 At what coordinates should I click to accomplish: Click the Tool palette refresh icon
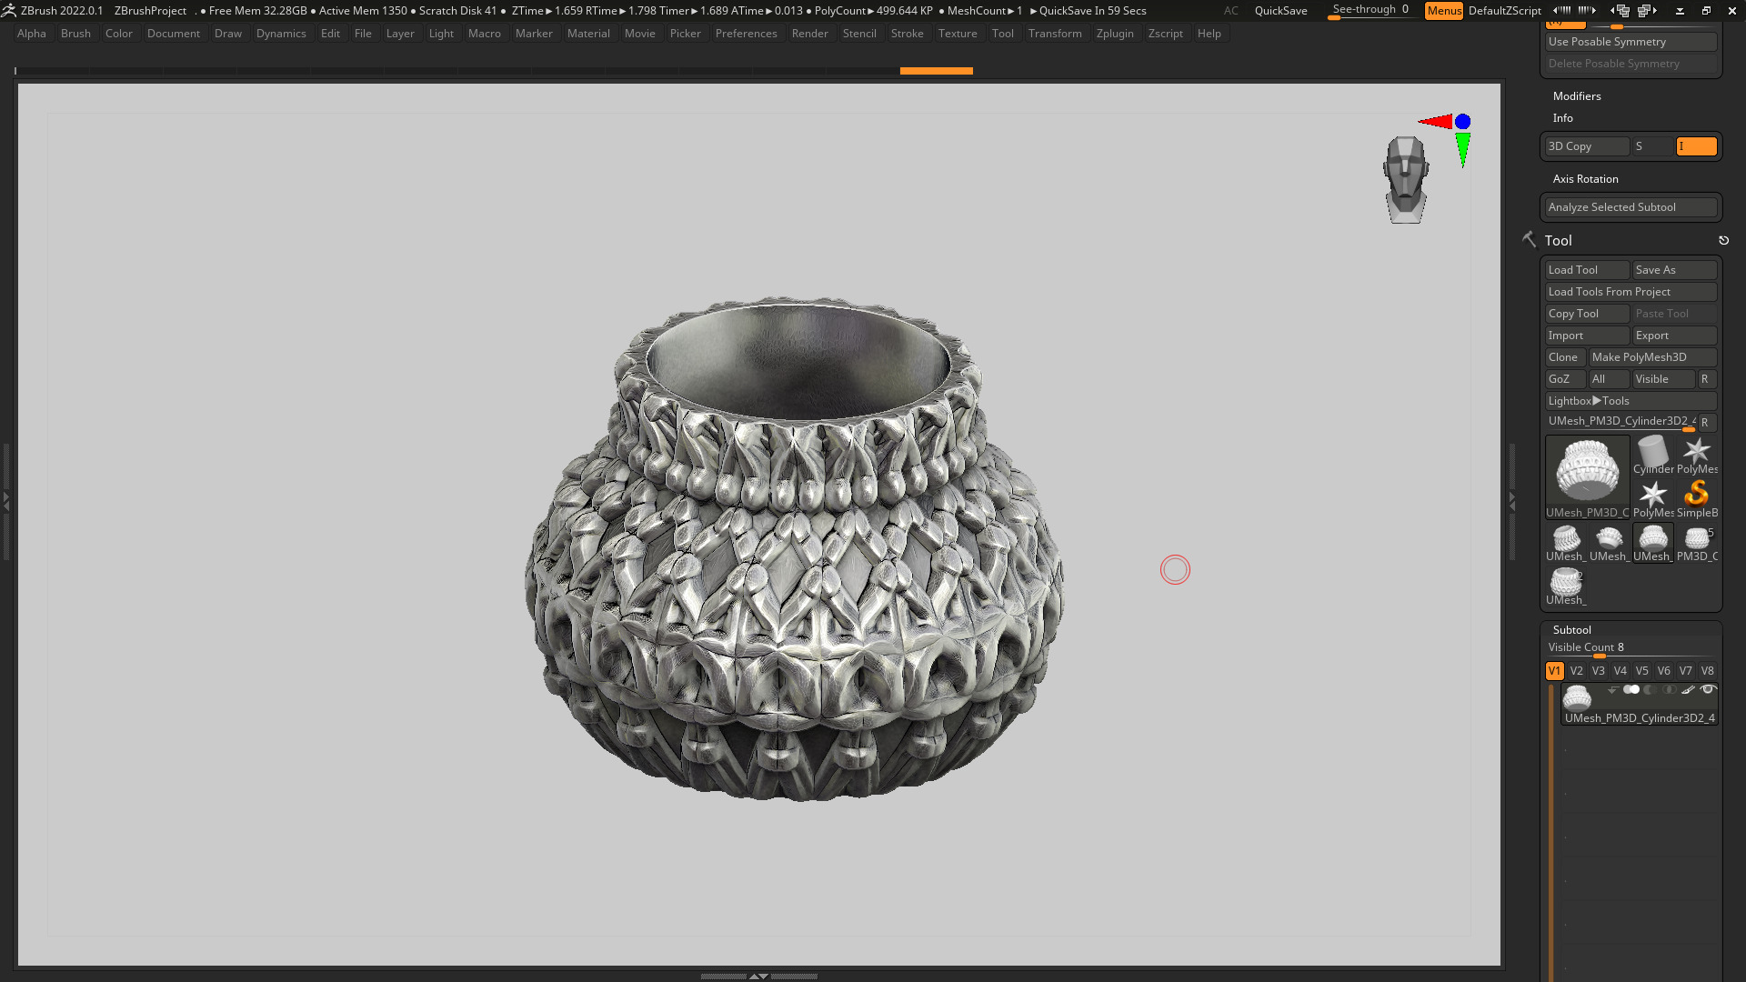point(1723,240)
